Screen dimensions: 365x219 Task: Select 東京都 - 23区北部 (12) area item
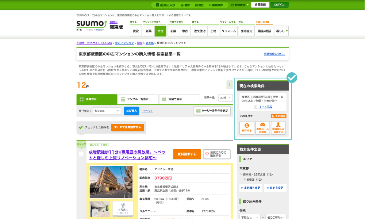pyautogui.click(x=258, y=174)
